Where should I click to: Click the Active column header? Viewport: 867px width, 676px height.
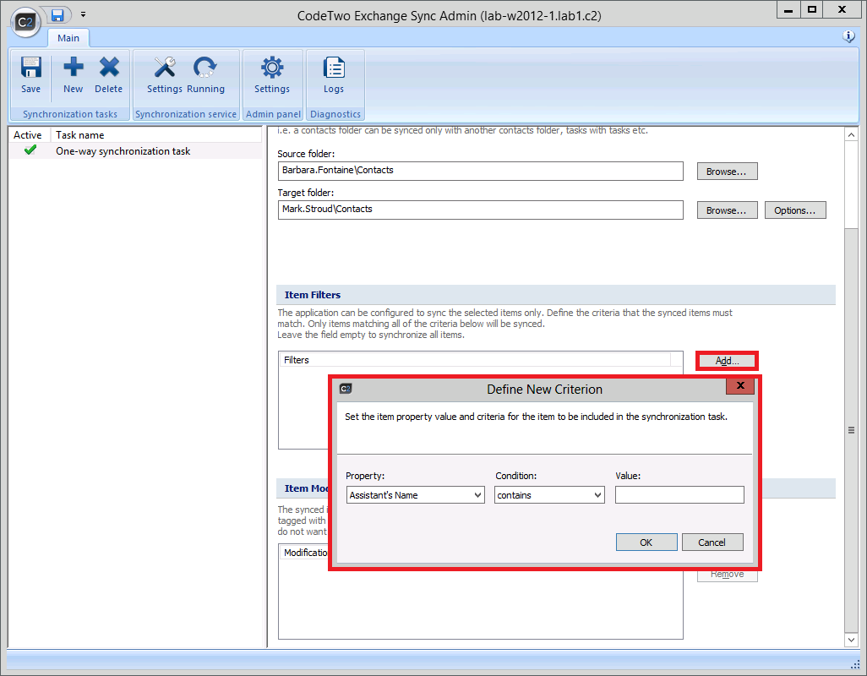(28, 135)
